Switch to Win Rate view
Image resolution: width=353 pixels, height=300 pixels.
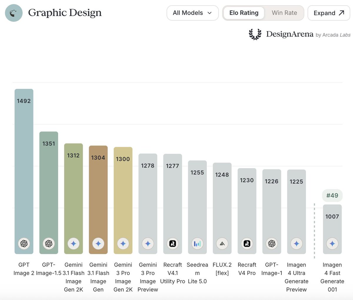284,13
